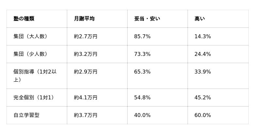Select the 45.2% value
The width and height of the screenshot is (261, 134).
tap(203, 97)
